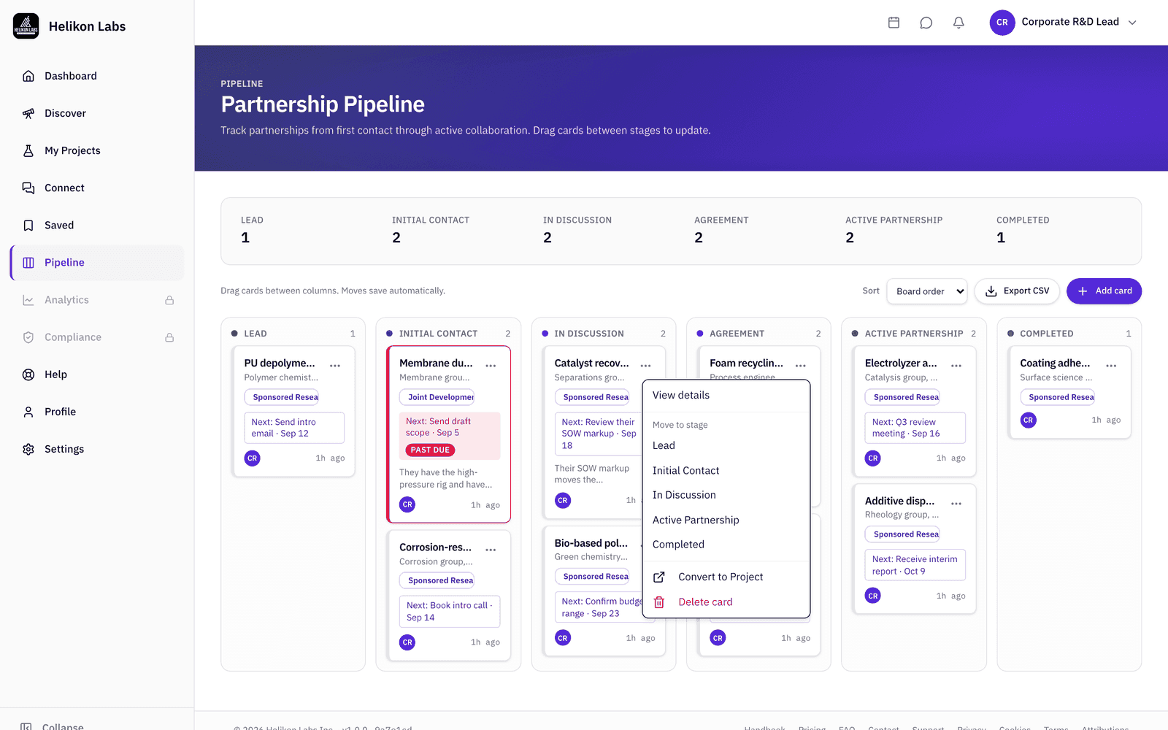Click the PAST DUE badge
Screen dimensions: 1168x730
[430, 450]
